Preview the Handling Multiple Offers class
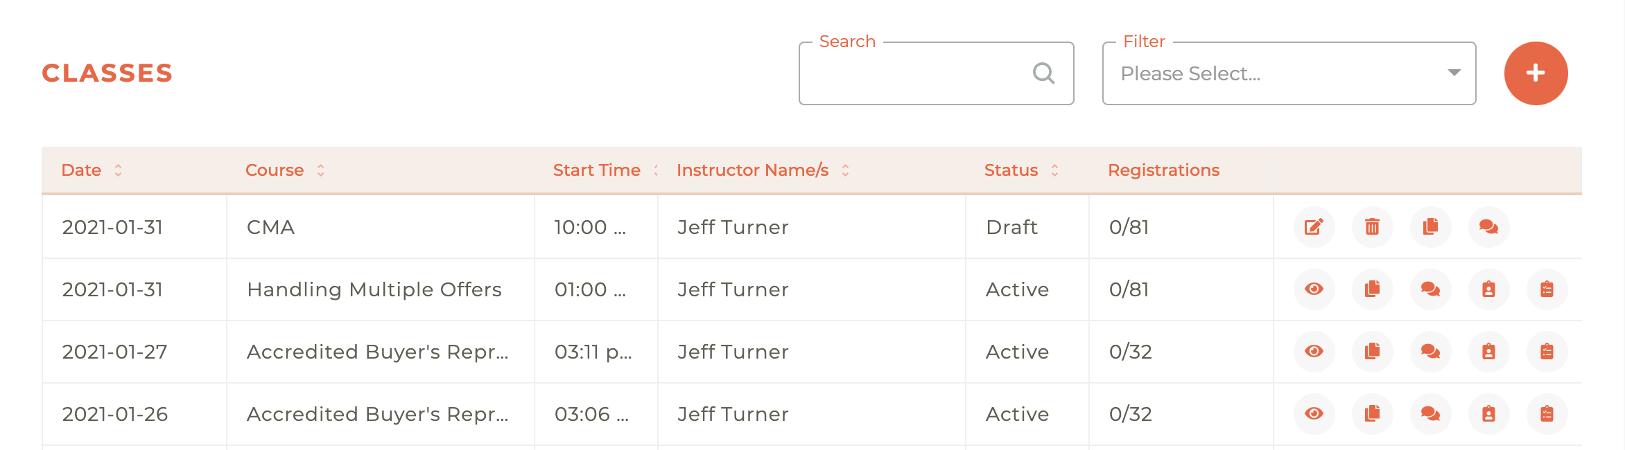 (1312, 289)
